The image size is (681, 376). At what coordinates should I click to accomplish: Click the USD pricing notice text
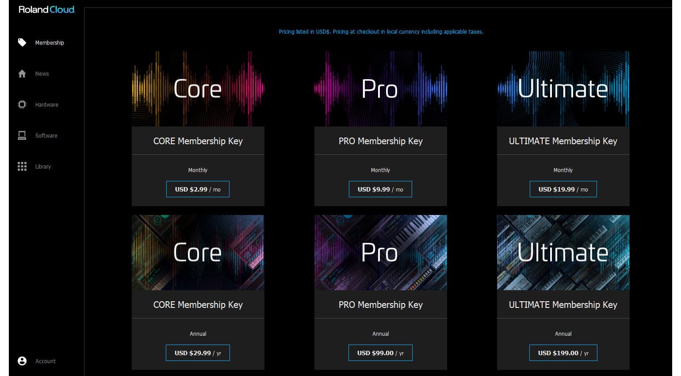(381, 32)
